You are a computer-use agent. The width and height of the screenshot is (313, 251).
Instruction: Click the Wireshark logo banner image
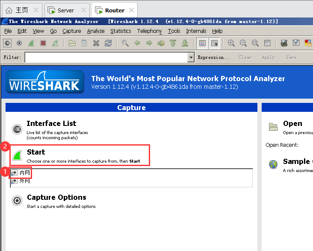click(45, 82)
